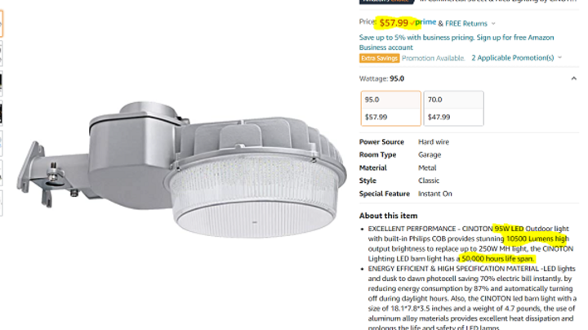This screenshot has width=588, height=330.
Task: Click the highlighted $57.99 price
Action: (394, 23)
